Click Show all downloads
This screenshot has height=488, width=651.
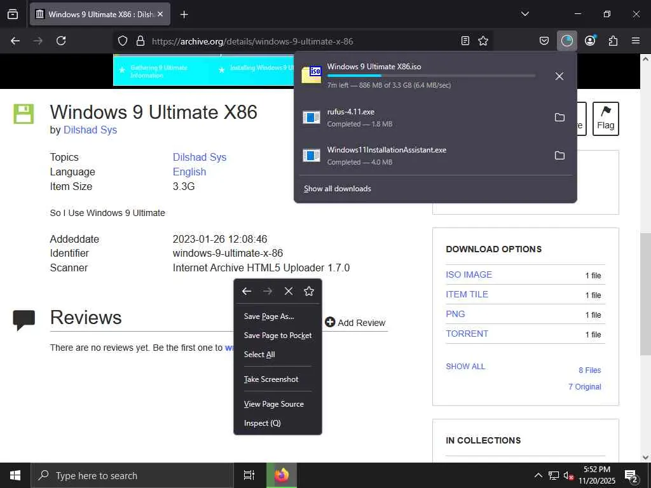(337, 189)
